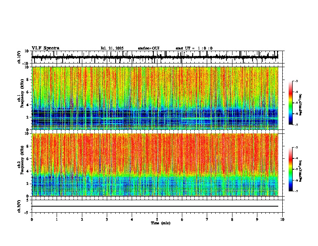This screenshot has width=318, height=246.
Task: Click the ch.2 "Frequency (kHz)" axis label
Action: tap(22, 160)
